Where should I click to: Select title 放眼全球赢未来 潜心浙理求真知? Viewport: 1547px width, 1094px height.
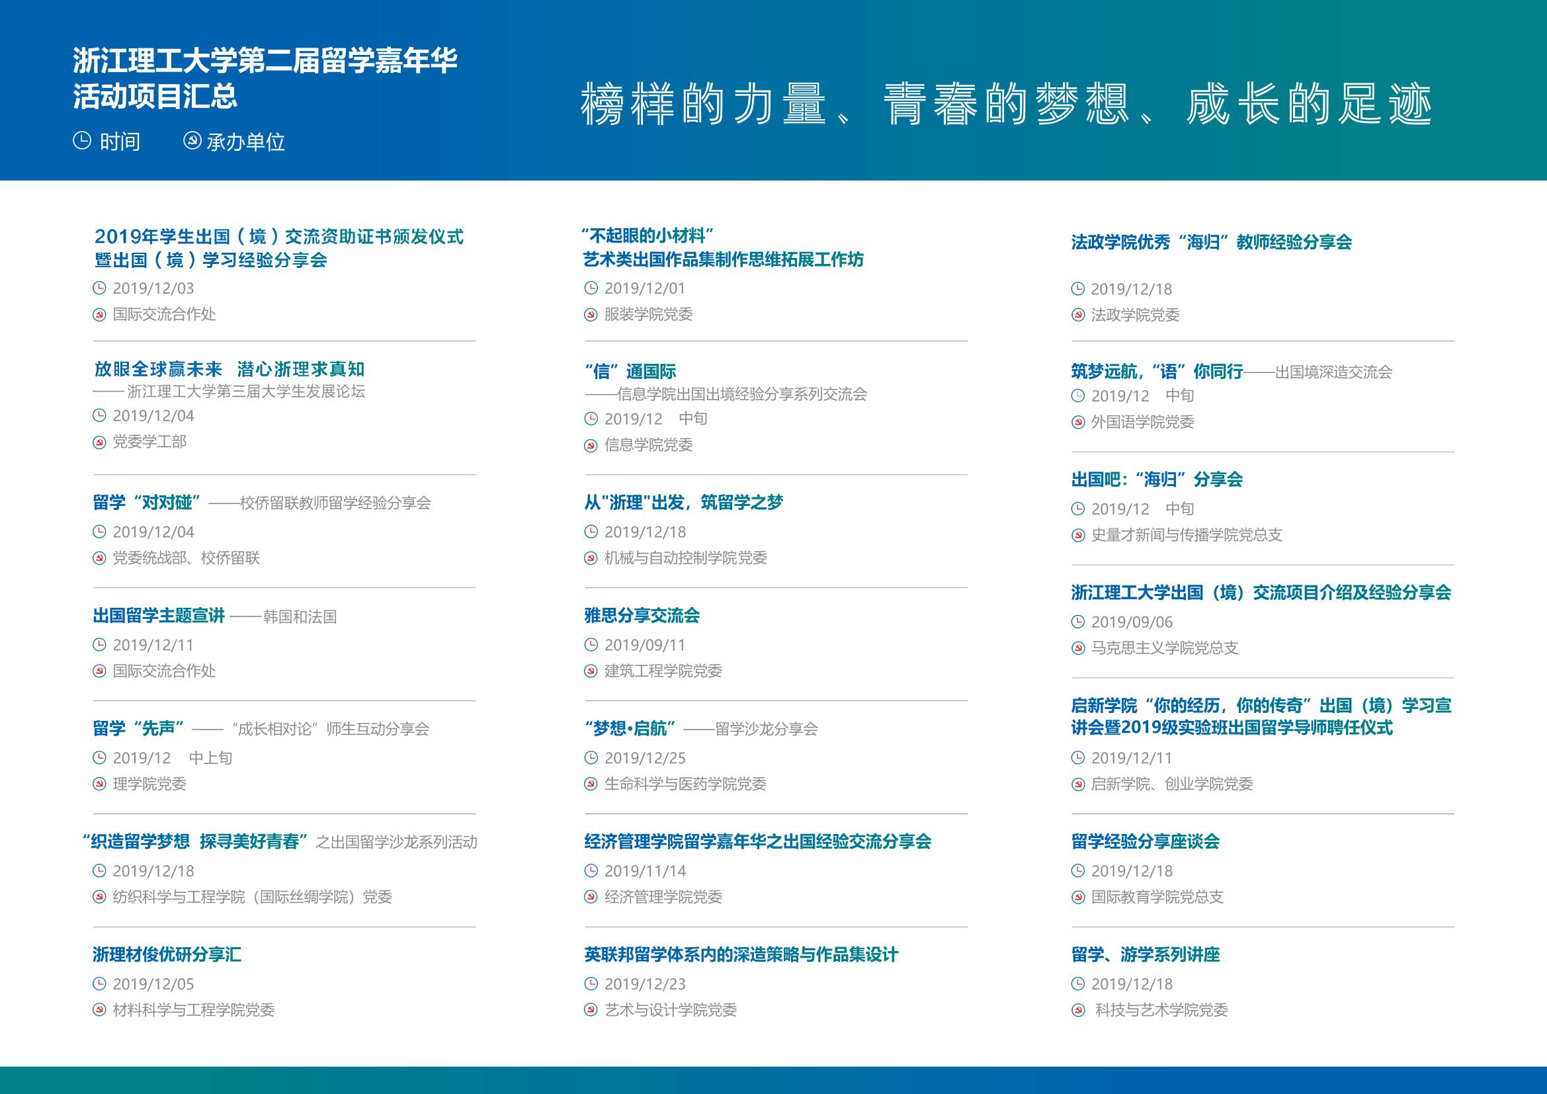pos(229,369)
